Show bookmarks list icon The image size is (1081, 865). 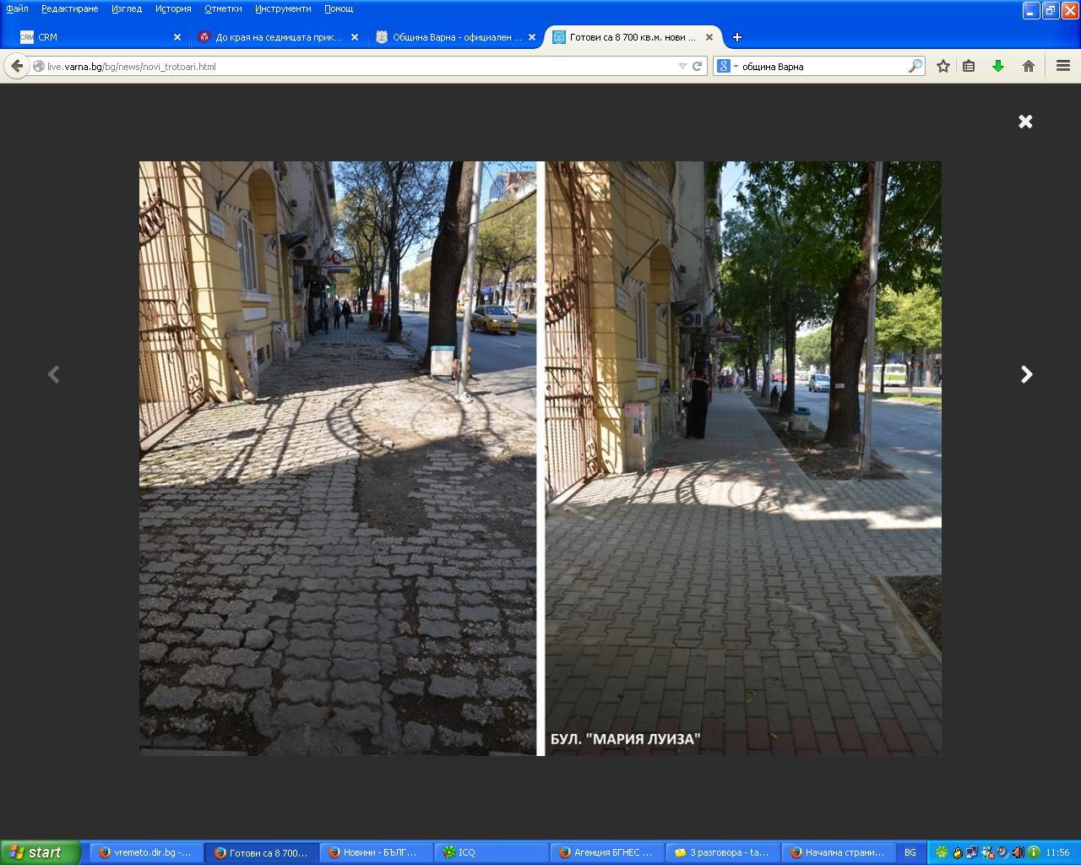(x=969, y=66)
